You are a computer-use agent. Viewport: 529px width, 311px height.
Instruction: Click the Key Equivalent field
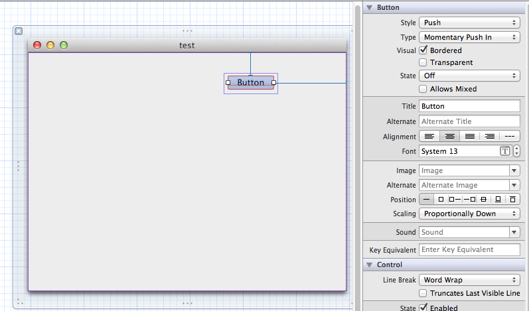(x=469, y=249)
